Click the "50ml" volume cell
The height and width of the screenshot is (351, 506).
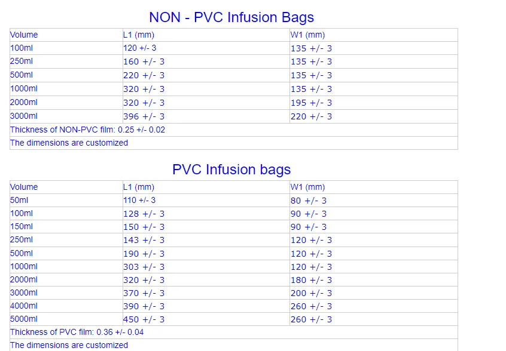coord(19,201)
